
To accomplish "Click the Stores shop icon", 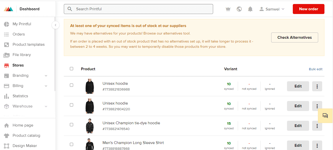I will [x=7, y=65].
